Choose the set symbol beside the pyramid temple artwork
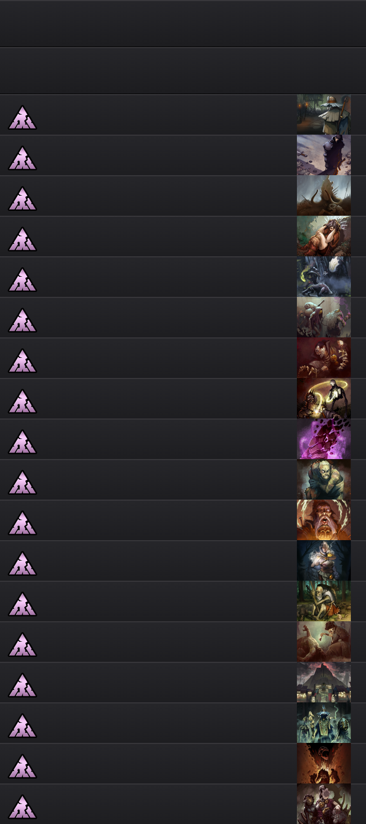The image size is (366, 824). 22,685
